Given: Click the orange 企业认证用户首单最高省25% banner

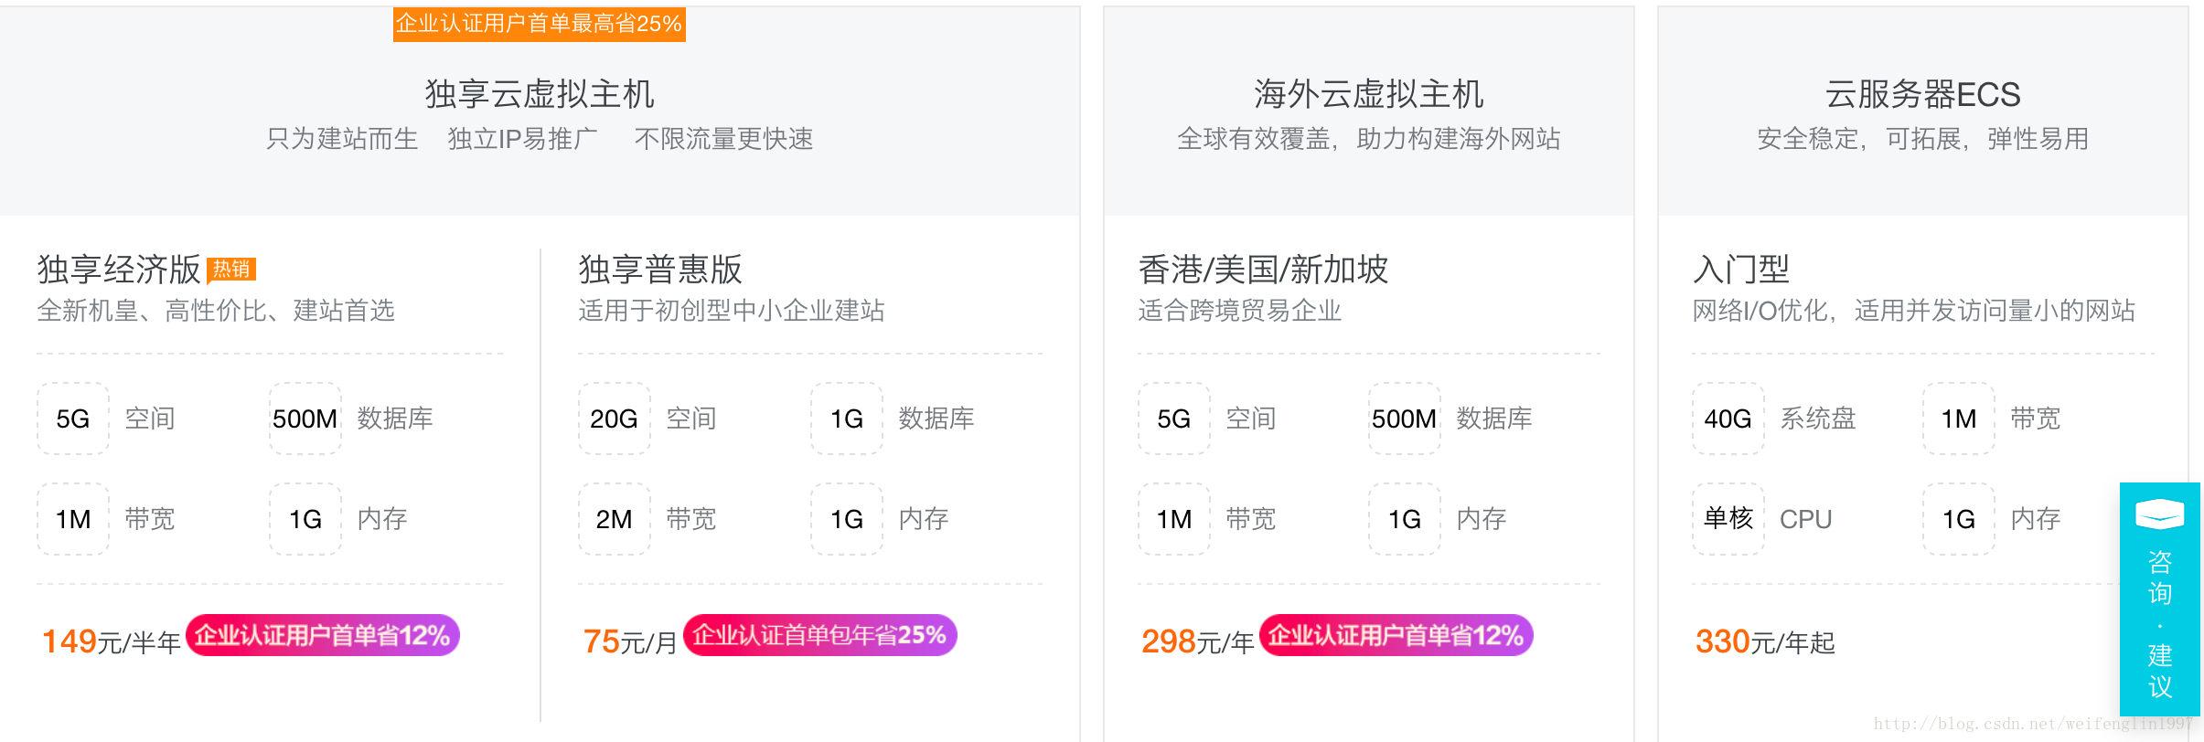Looking at the screenshot, I should pyautogui.click(x=540, y=24).
